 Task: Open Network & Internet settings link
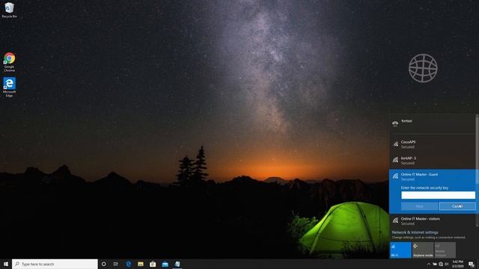coord(415,232)
